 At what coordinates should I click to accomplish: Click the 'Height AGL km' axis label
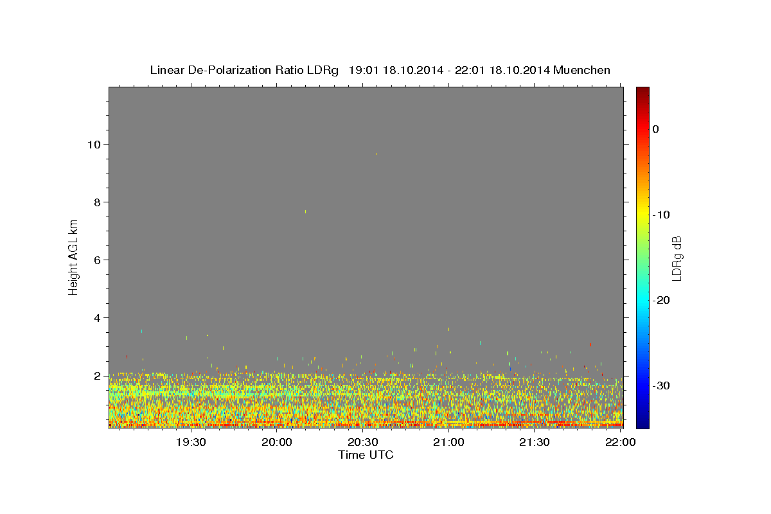(x=74, y=258)
